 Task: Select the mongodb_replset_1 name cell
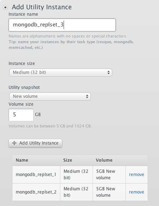(x=36, y=175)
